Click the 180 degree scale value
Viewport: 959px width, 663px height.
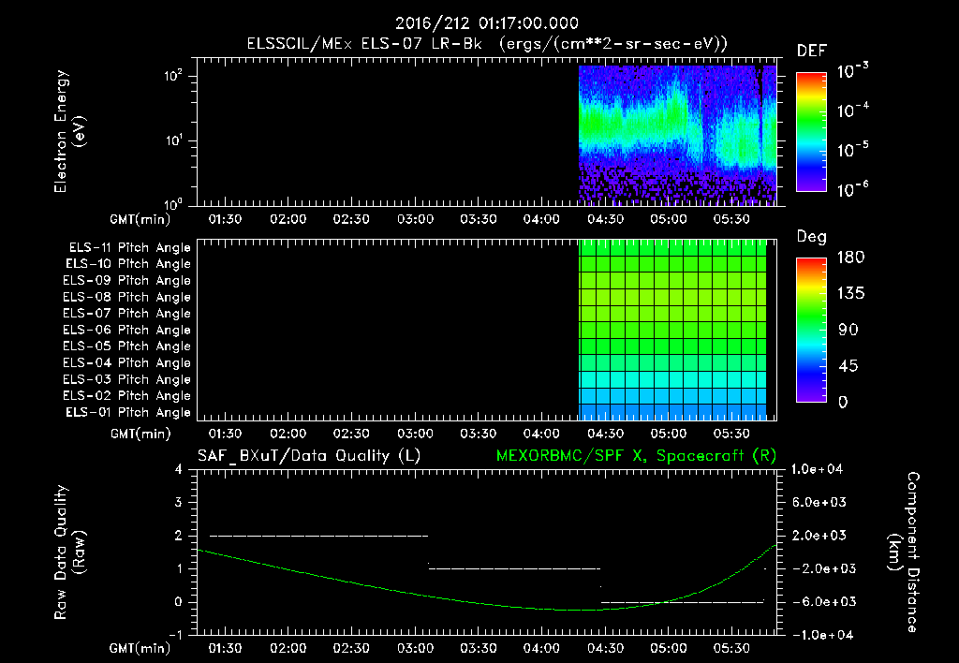click(850, 257)
